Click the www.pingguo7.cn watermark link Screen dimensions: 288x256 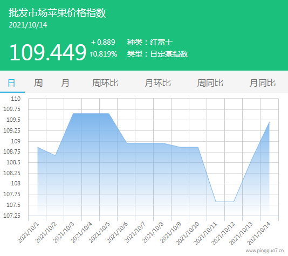pos(264,251)
